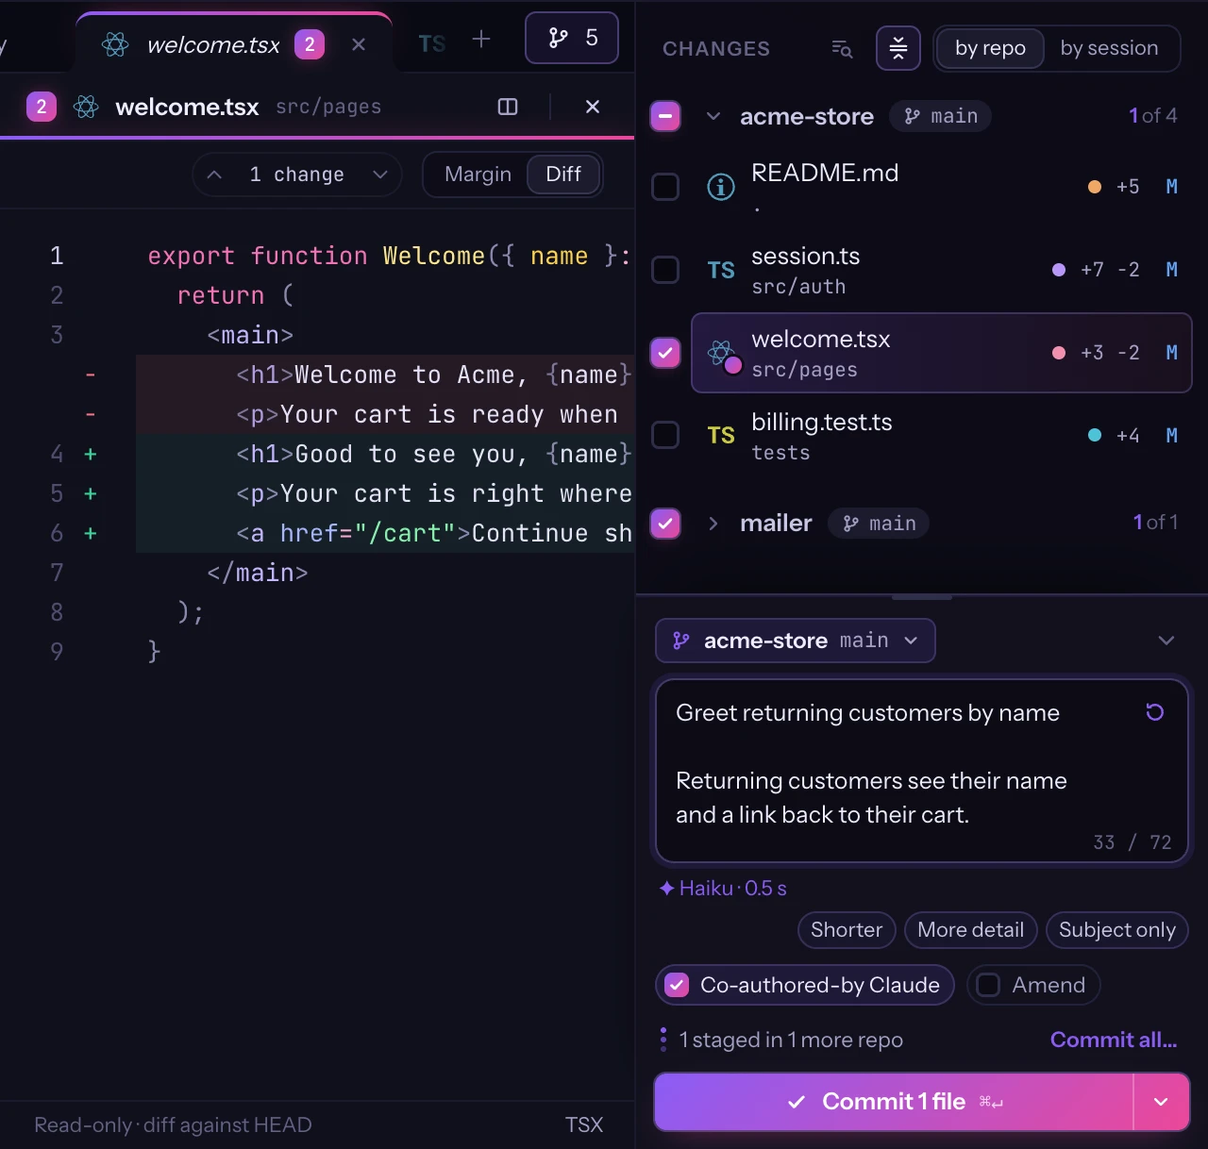The image size is (1208, 1149).
Task: Click the orange session dot on README.md
Action: (x=1095, y=187)
